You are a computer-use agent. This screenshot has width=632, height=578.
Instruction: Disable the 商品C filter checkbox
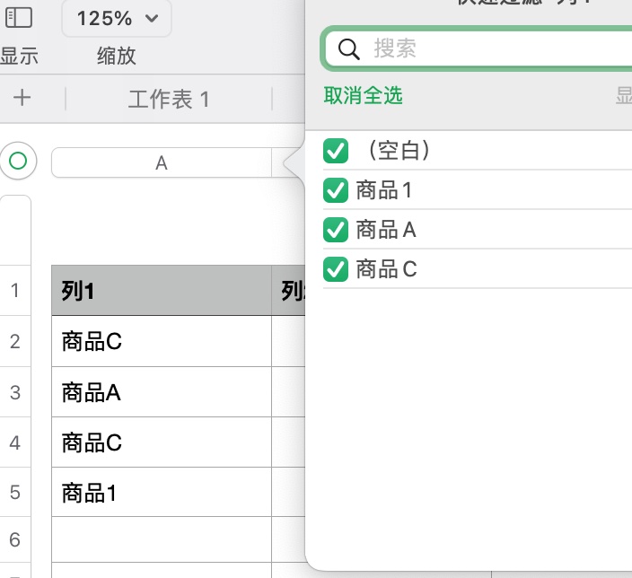[336, 269]
